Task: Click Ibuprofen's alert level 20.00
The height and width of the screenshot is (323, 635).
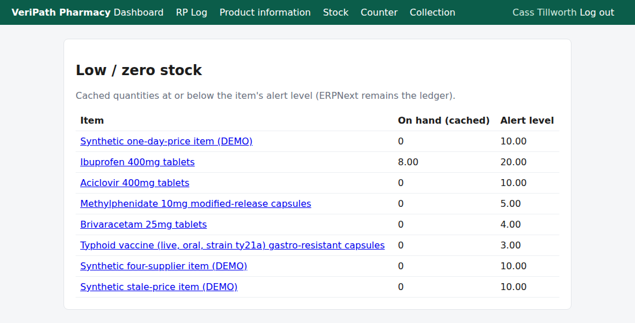Action: [x=513, y=162]
